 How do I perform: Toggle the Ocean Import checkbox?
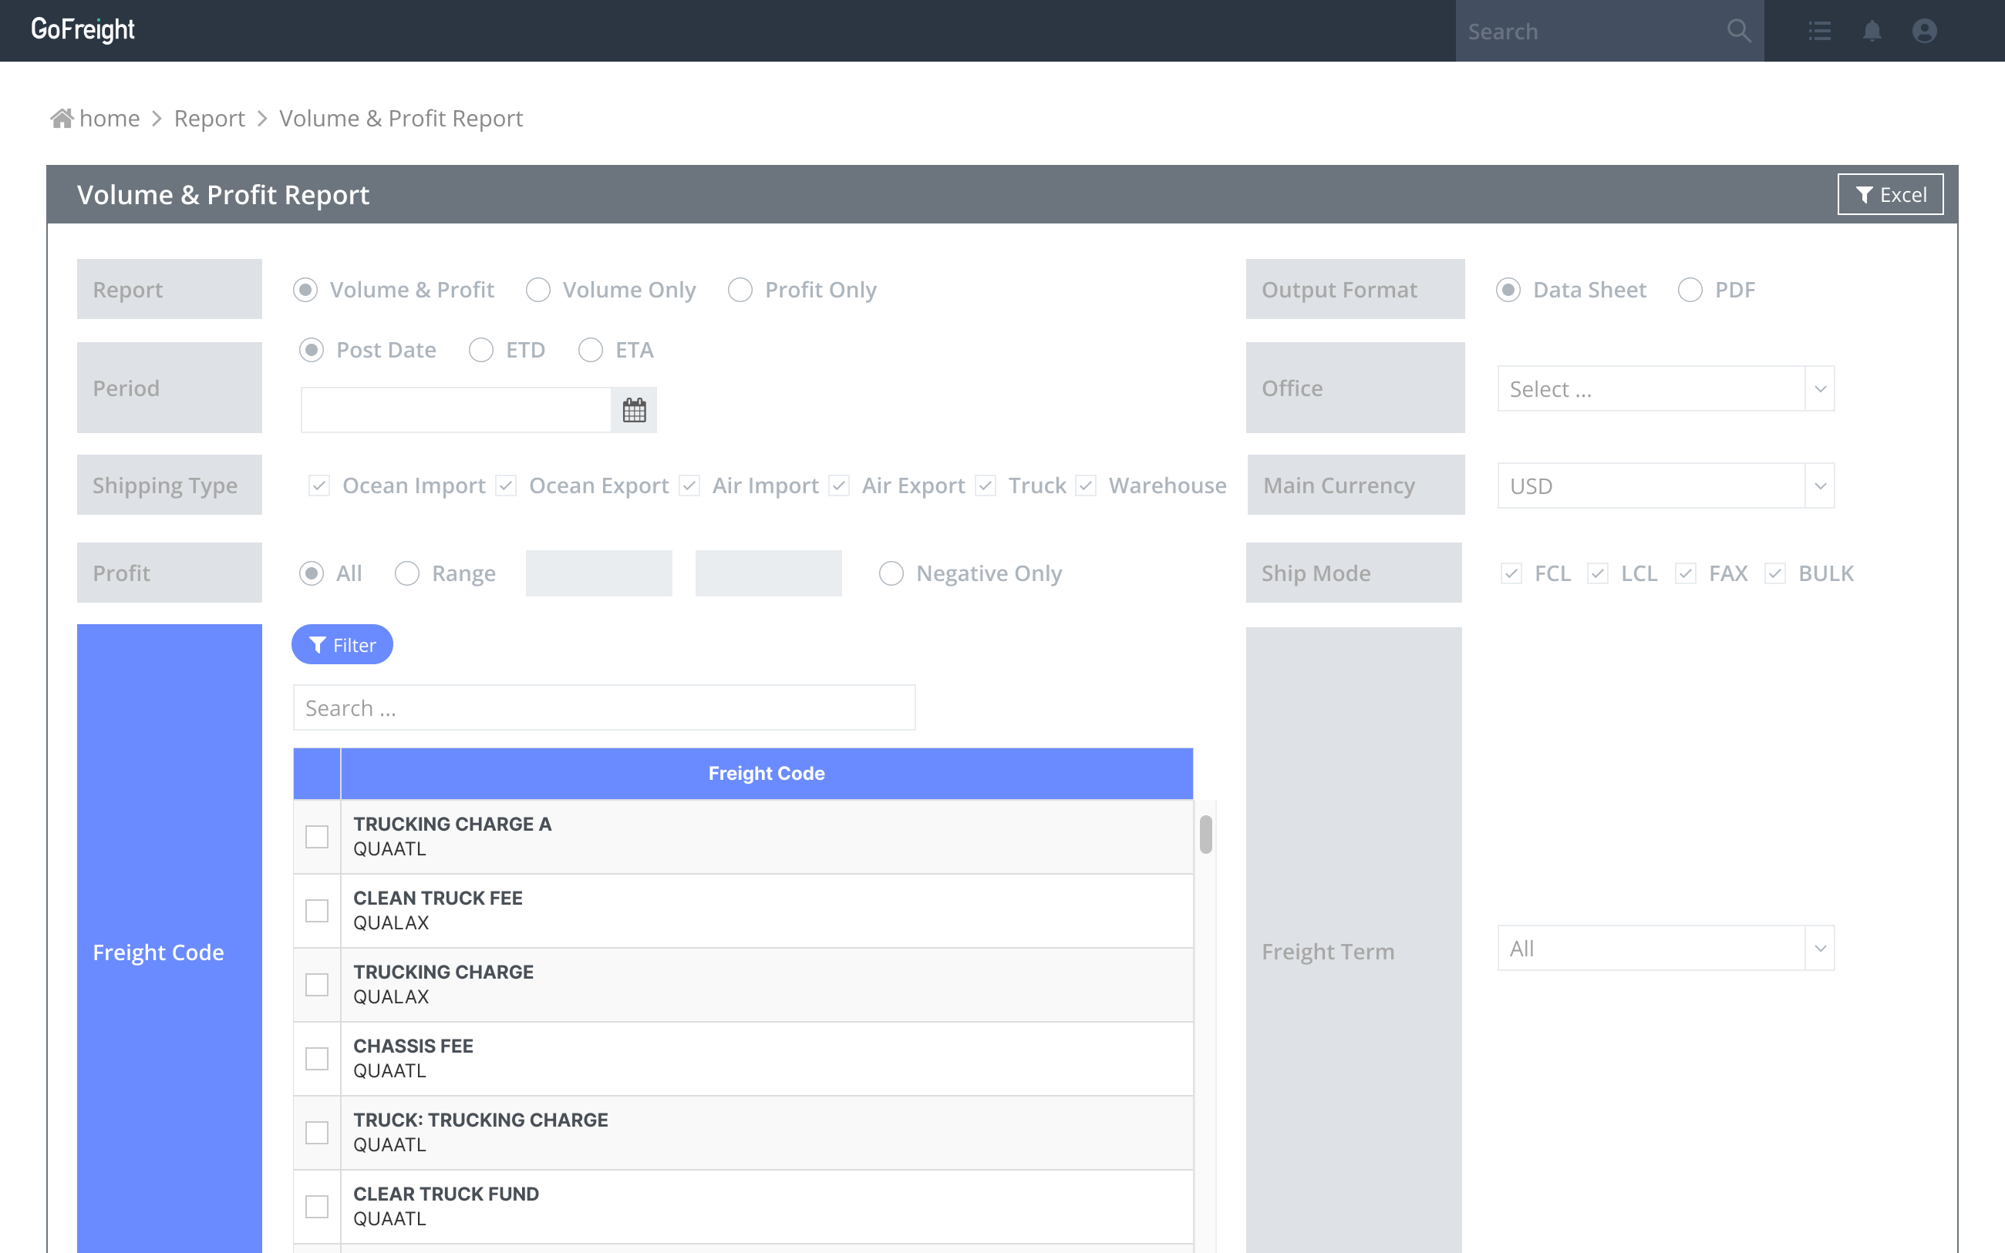(319, 485)
